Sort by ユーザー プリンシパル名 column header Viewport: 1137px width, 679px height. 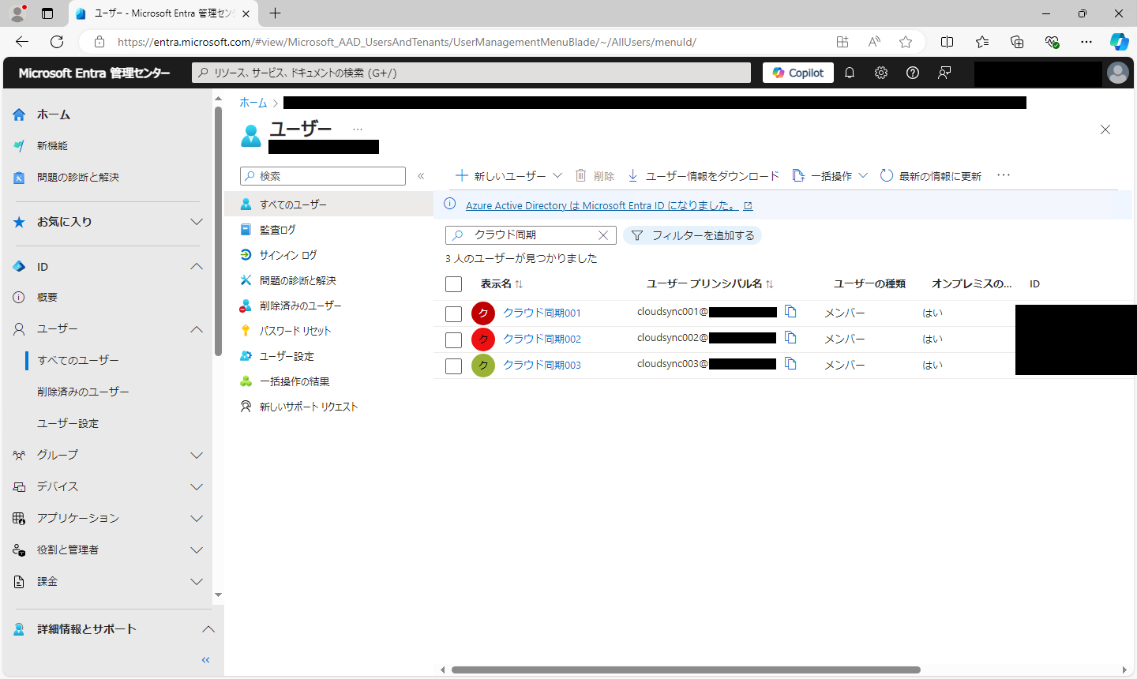(710, 284)
